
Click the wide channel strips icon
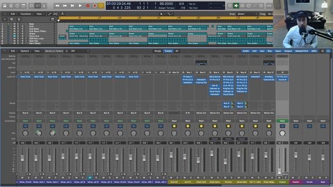pyautogui.click(x=328, y=51)
